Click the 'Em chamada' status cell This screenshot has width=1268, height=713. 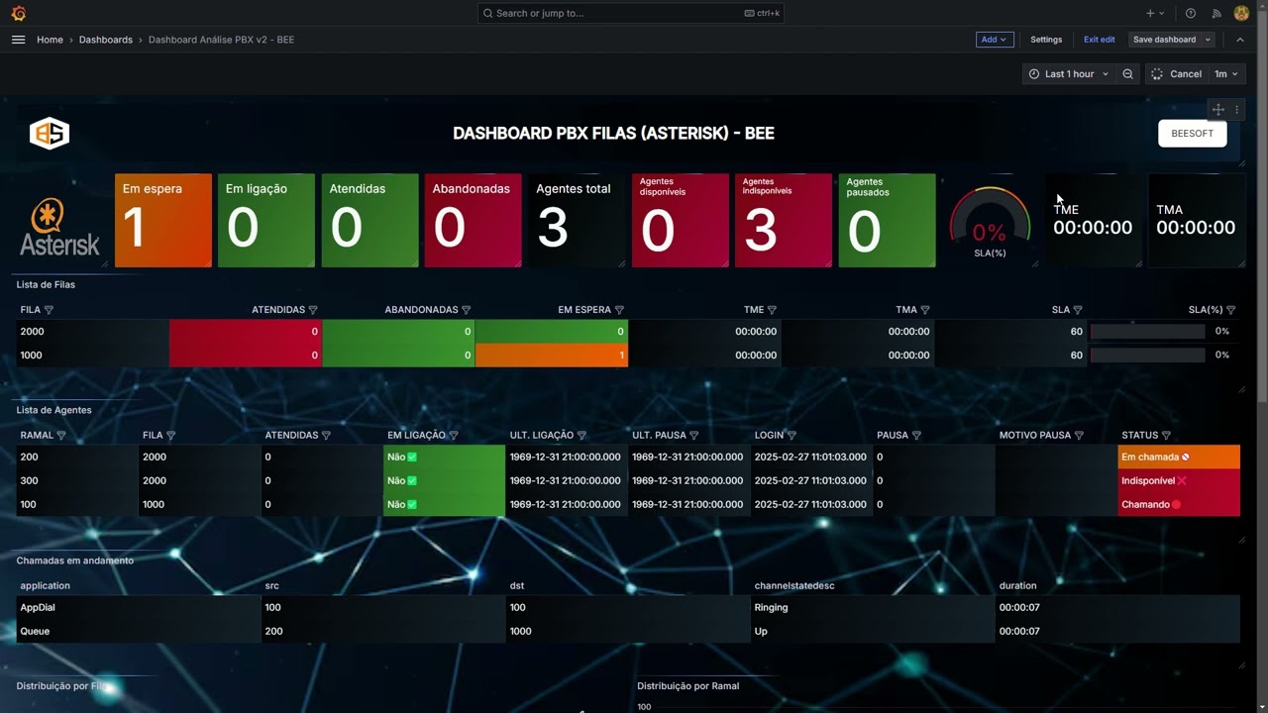1179,458
